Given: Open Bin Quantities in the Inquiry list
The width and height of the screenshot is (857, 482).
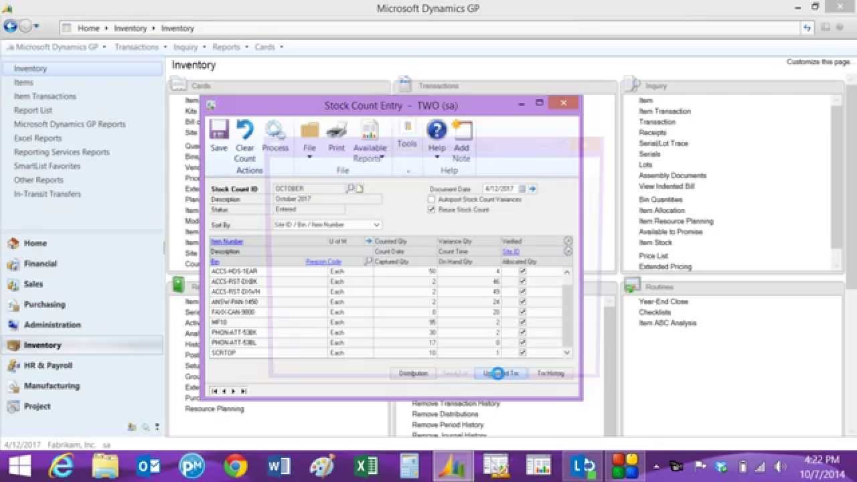Looking at the screenshot, I should pos(660,199).
